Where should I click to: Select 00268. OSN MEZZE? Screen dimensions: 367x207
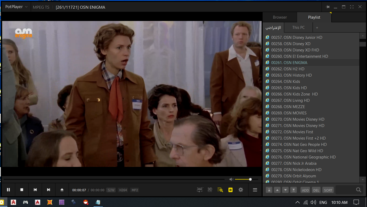[x=311, y=107]
